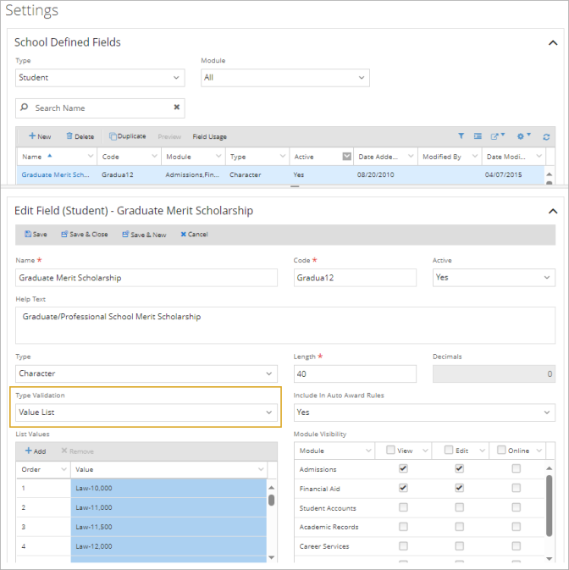Click Save & Close
The height and width of the screenshot is (570, 569).
tap(85, 235)
